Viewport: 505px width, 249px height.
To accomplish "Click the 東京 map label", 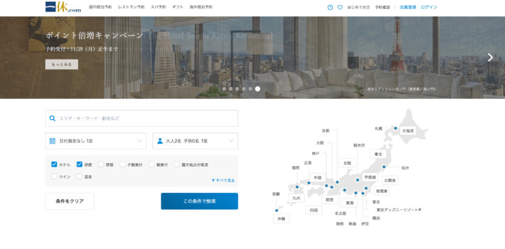I will coord(376,202).
